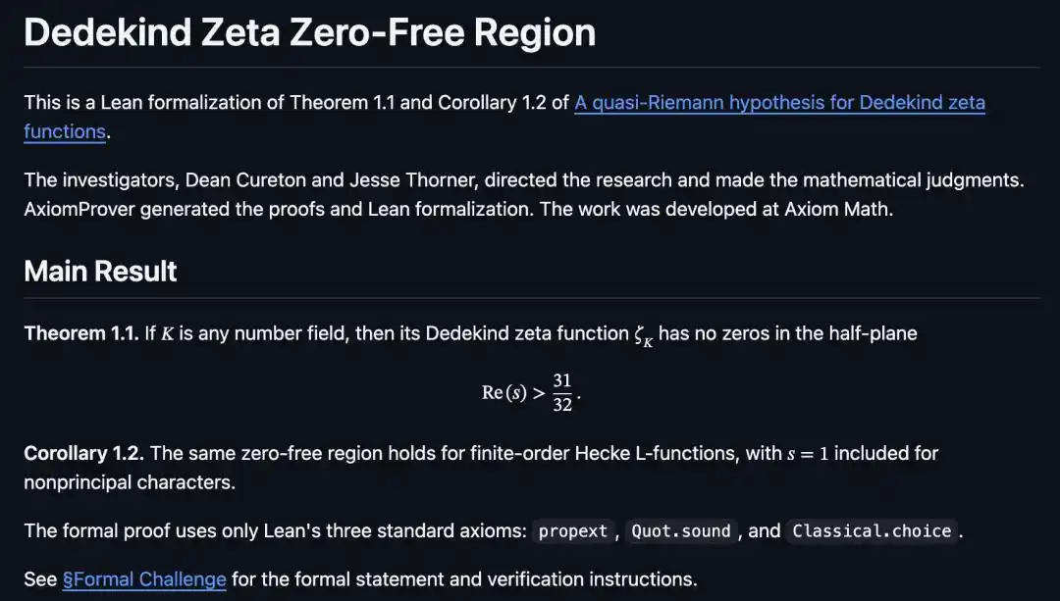Image resolution: width=1060 pixels, height=601 pixels.
Task: Open the §Formal Challenge link
Action: (144, 579)
